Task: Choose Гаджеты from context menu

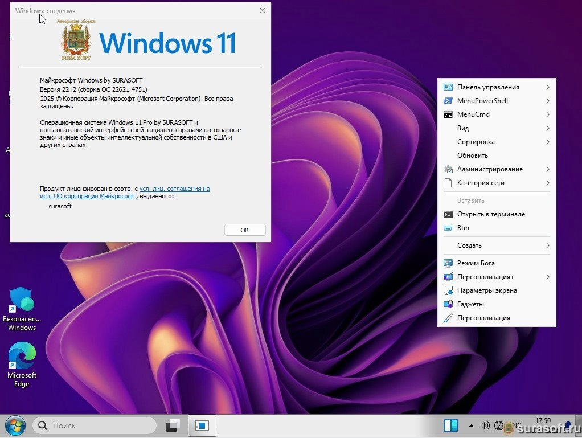Action: tap(470, 304)
